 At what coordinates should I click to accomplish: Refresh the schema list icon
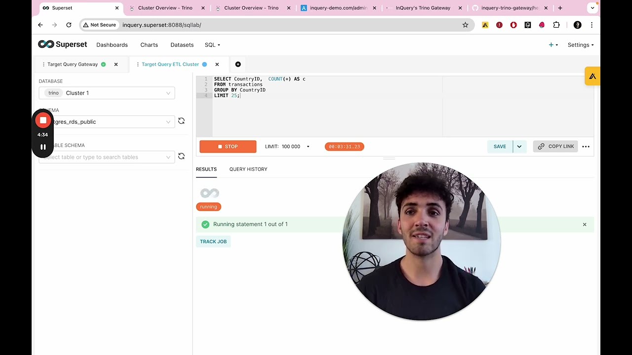[x=181, y=121]
